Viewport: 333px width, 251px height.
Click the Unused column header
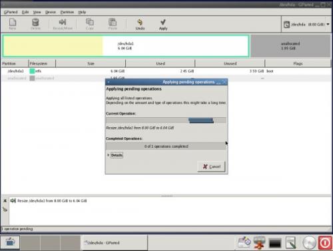pos(230,63)
